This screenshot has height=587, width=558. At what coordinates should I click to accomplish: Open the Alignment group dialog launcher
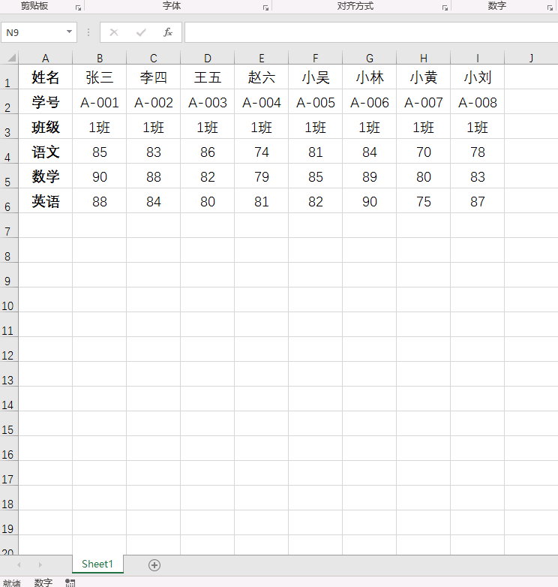tap(445, 8)
